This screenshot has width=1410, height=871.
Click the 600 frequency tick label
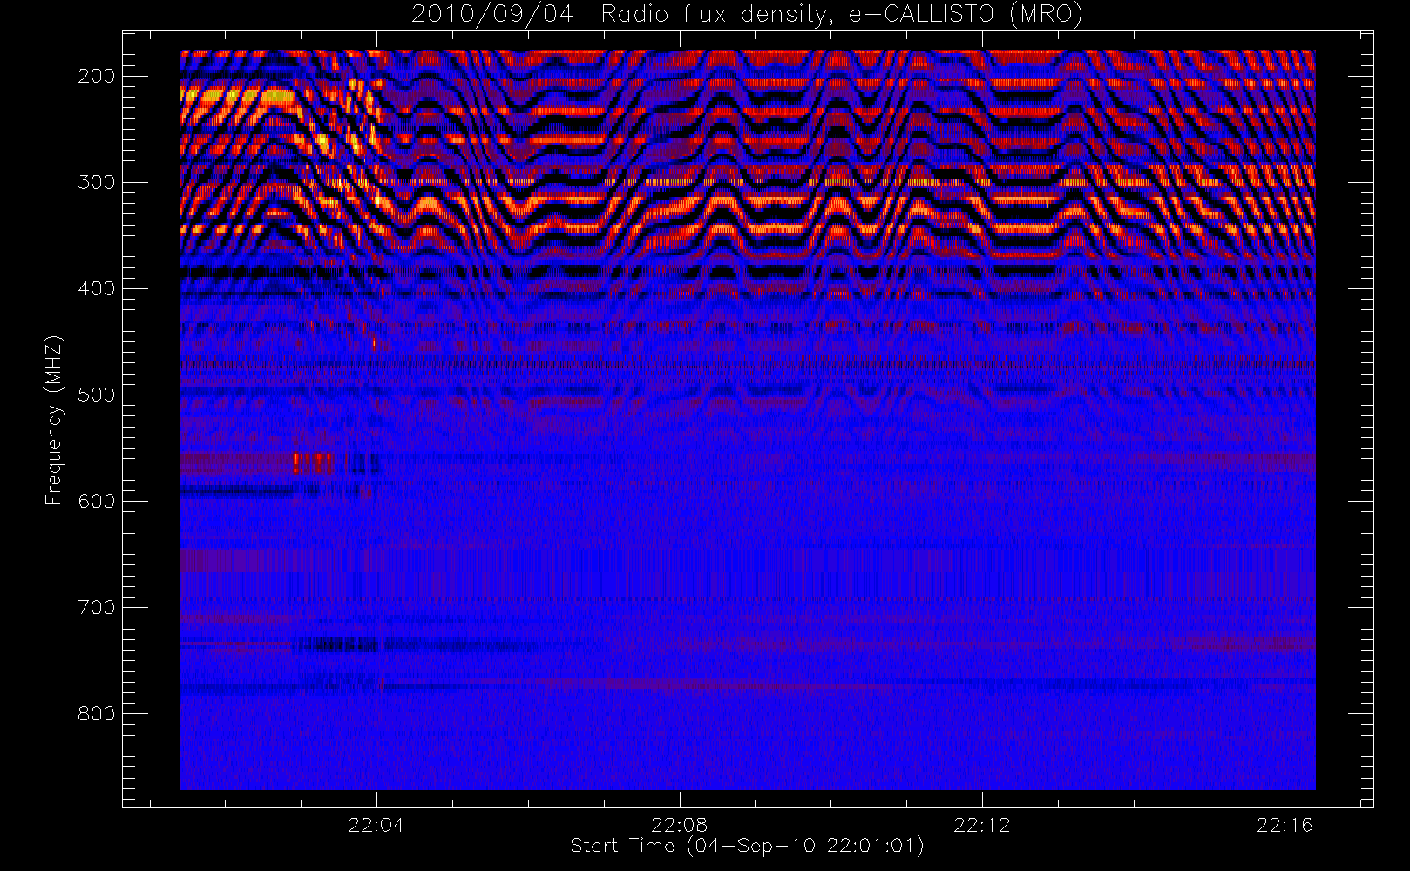[97, 501]
